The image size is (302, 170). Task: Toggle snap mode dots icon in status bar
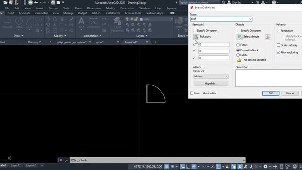172,166
